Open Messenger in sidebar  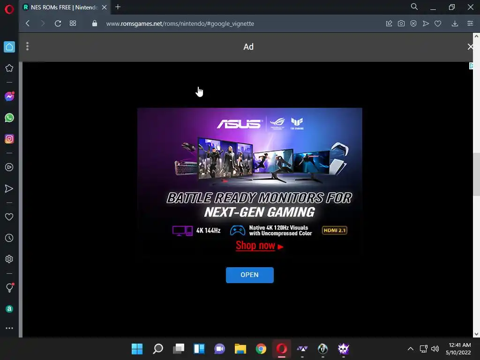9,97
